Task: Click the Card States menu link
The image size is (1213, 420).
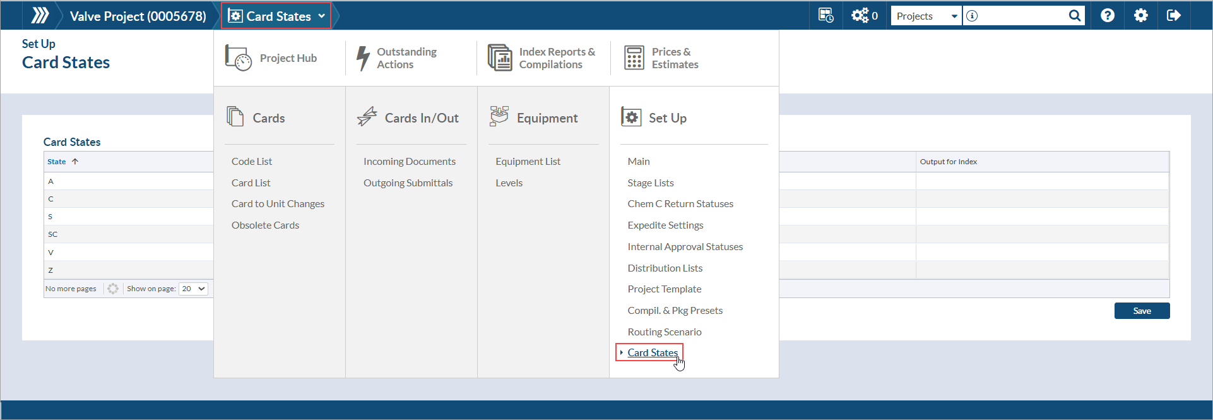Action: pyautogui.click(x=653, y=353)
